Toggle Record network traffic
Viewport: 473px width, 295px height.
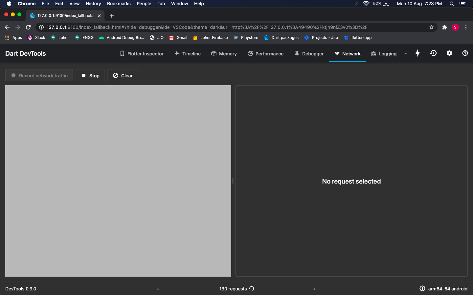tap(39, 75)
